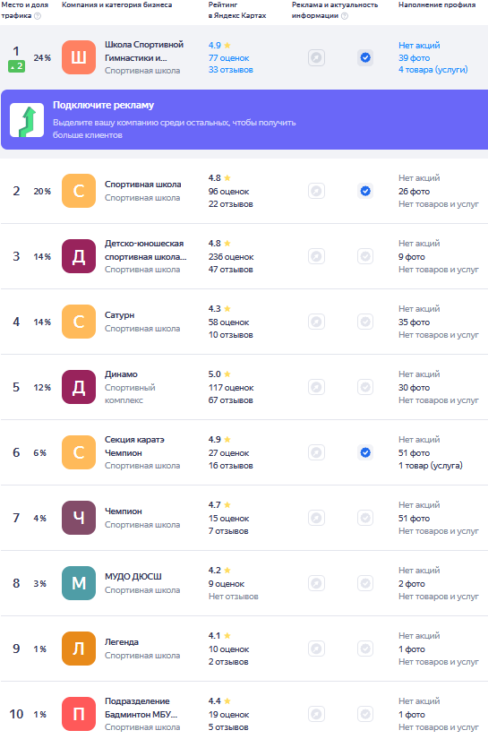Click the 'Подключите рекламу' banner heading
488x739 pixels.
coord(103,105)
